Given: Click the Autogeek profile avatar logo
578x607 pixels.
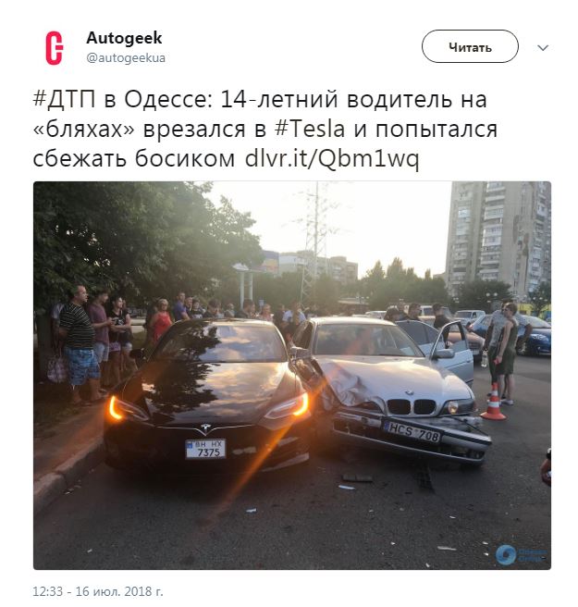Looking at the screenshot, I should click(55, 47).
